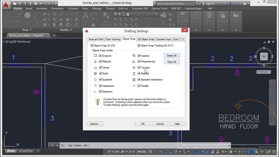Select the Move tool in Modify panel

[54, 14]
